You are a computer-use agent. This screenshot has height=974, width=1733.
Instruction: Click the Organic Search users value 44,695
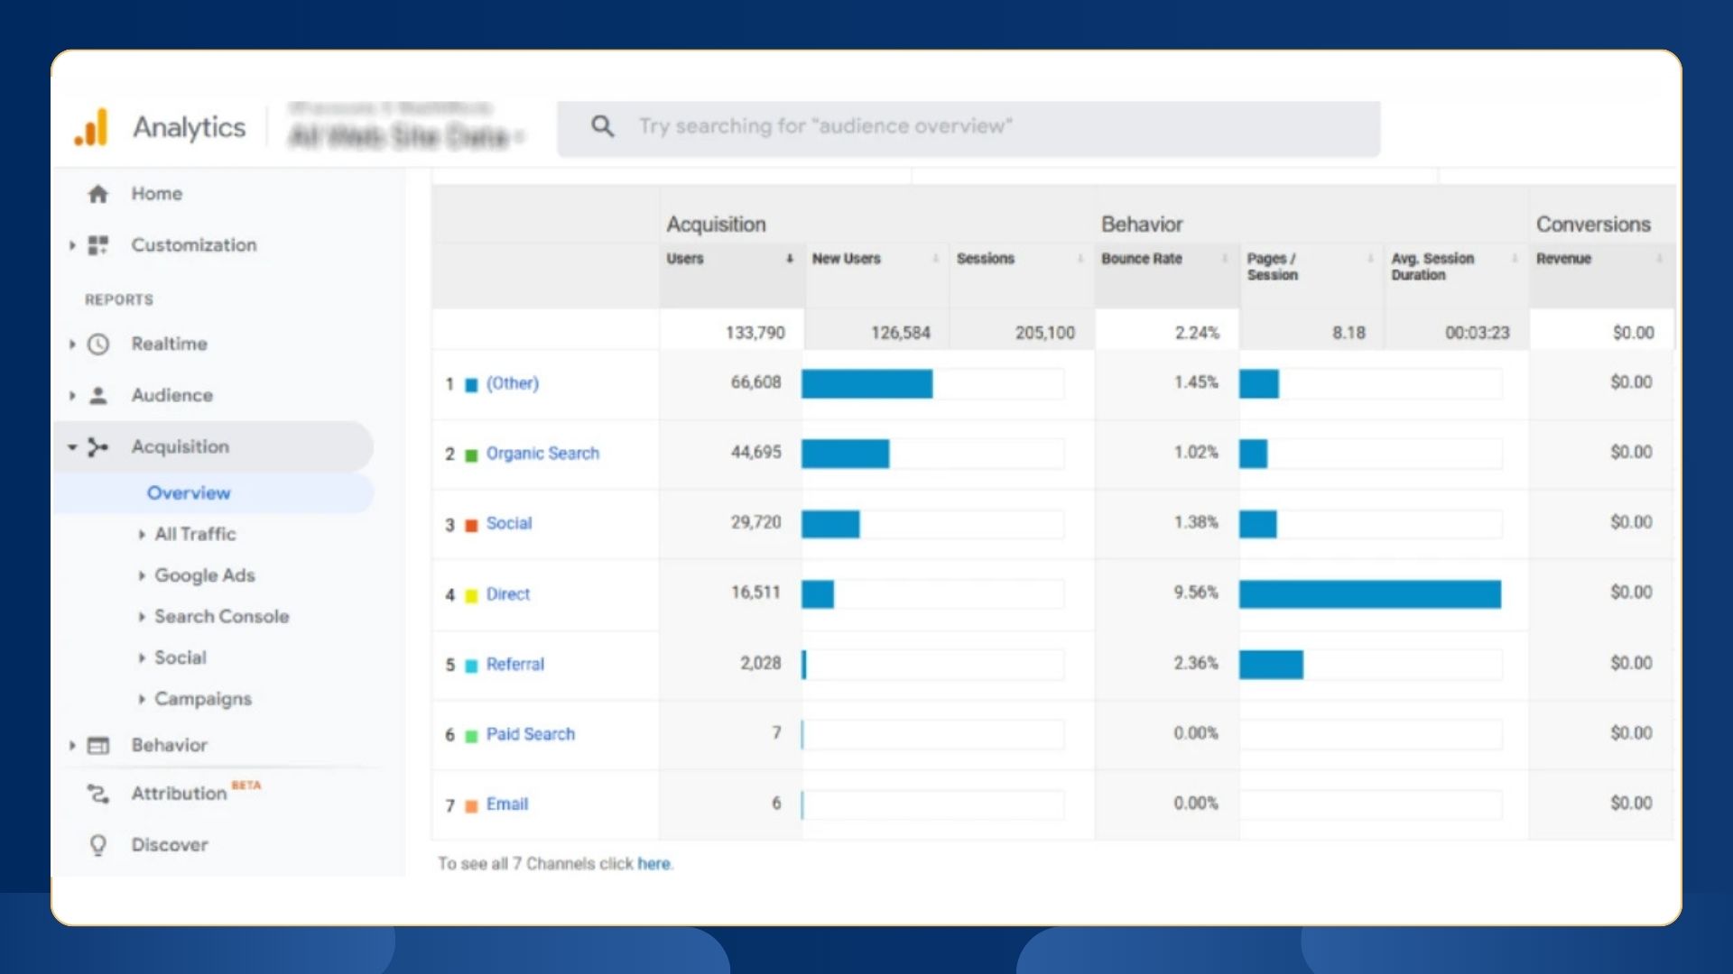(756, 452)
